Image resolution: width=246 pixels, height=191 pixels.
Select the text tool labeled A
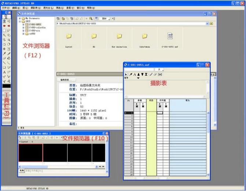(4, 72)
